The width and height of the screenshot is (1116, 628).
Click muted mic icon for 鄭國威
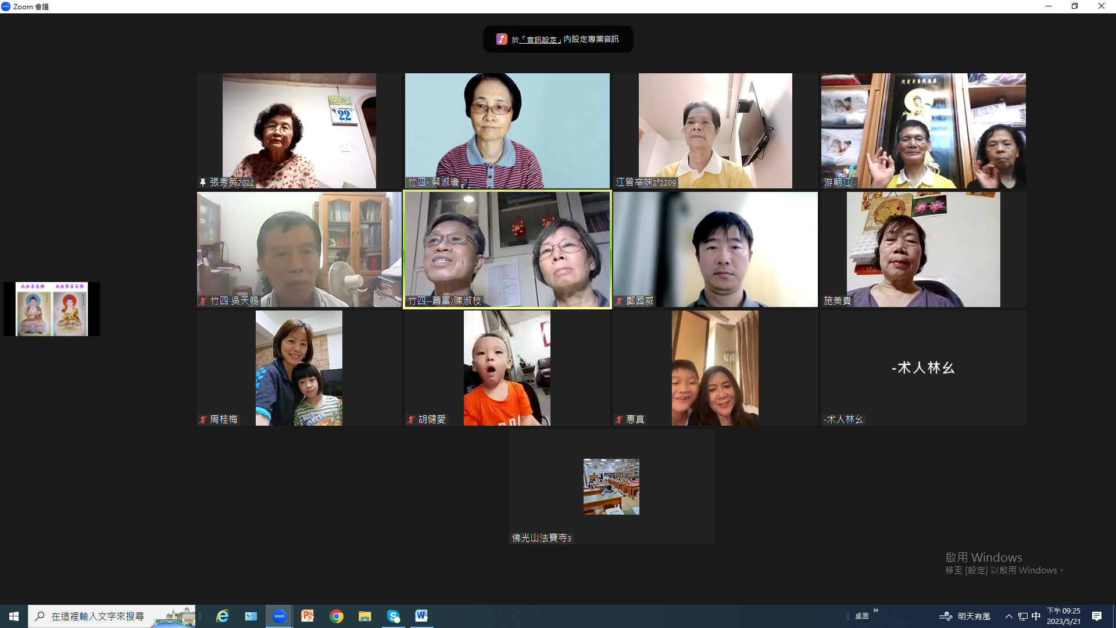(619, 301)
